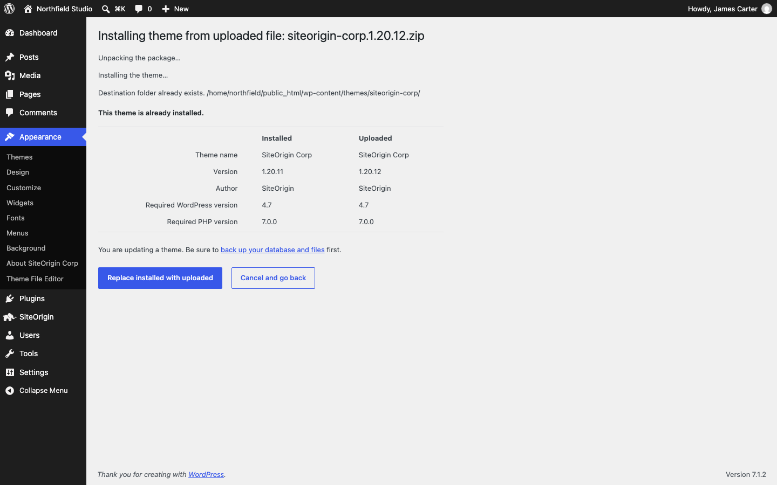
Task: Click the SiteOrigin logo icon
Action: coord(10,317)
